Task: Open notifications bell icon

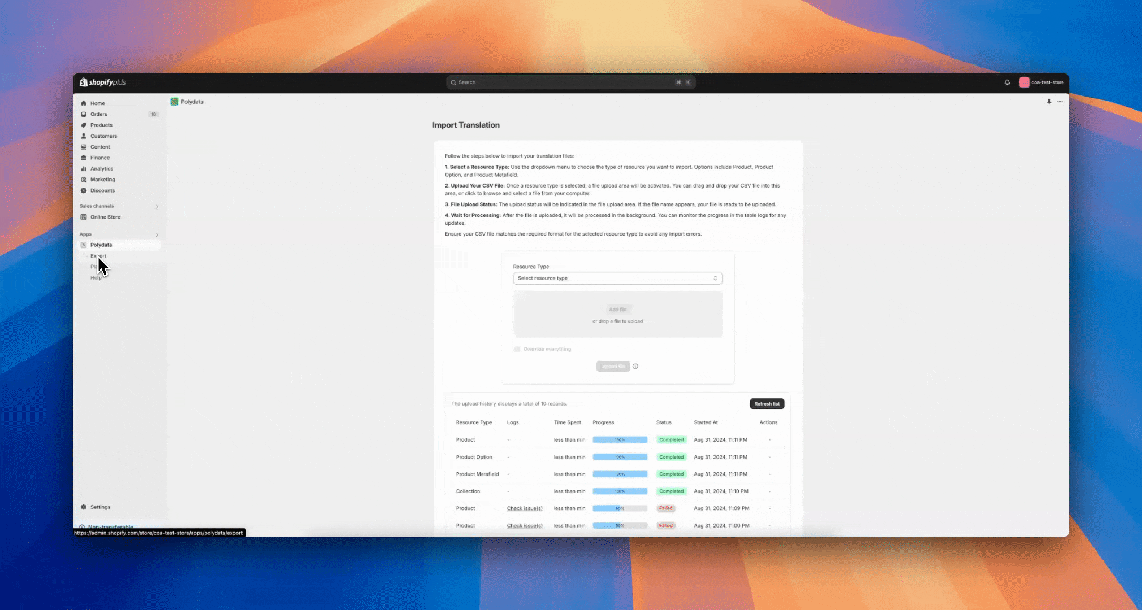Action: click(1007, 82)
